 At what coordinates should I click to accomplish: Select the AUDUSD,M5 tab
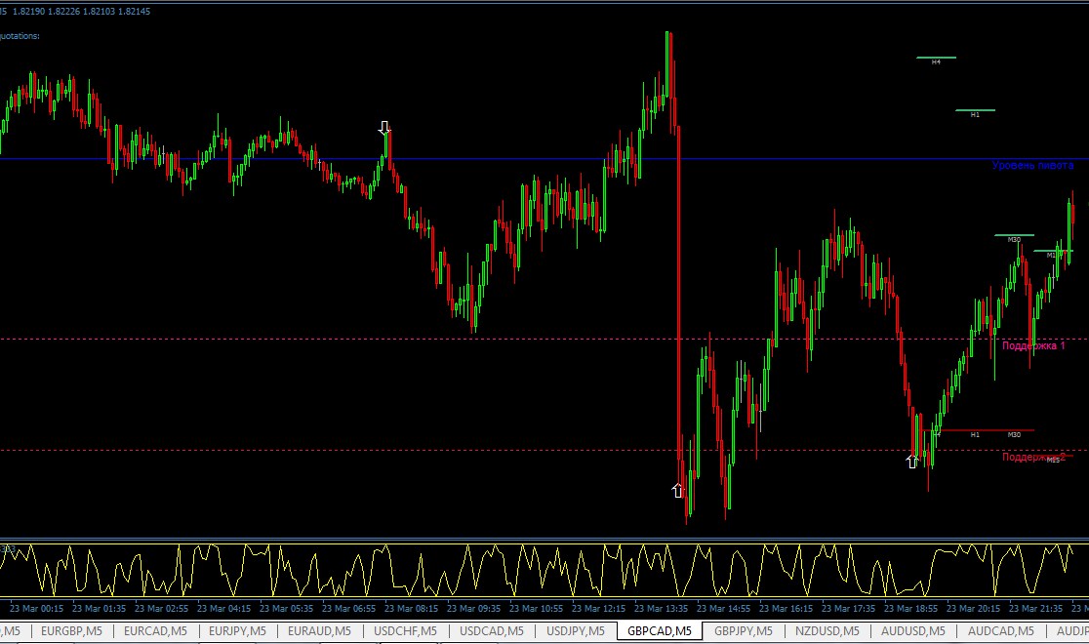(912, 630)
